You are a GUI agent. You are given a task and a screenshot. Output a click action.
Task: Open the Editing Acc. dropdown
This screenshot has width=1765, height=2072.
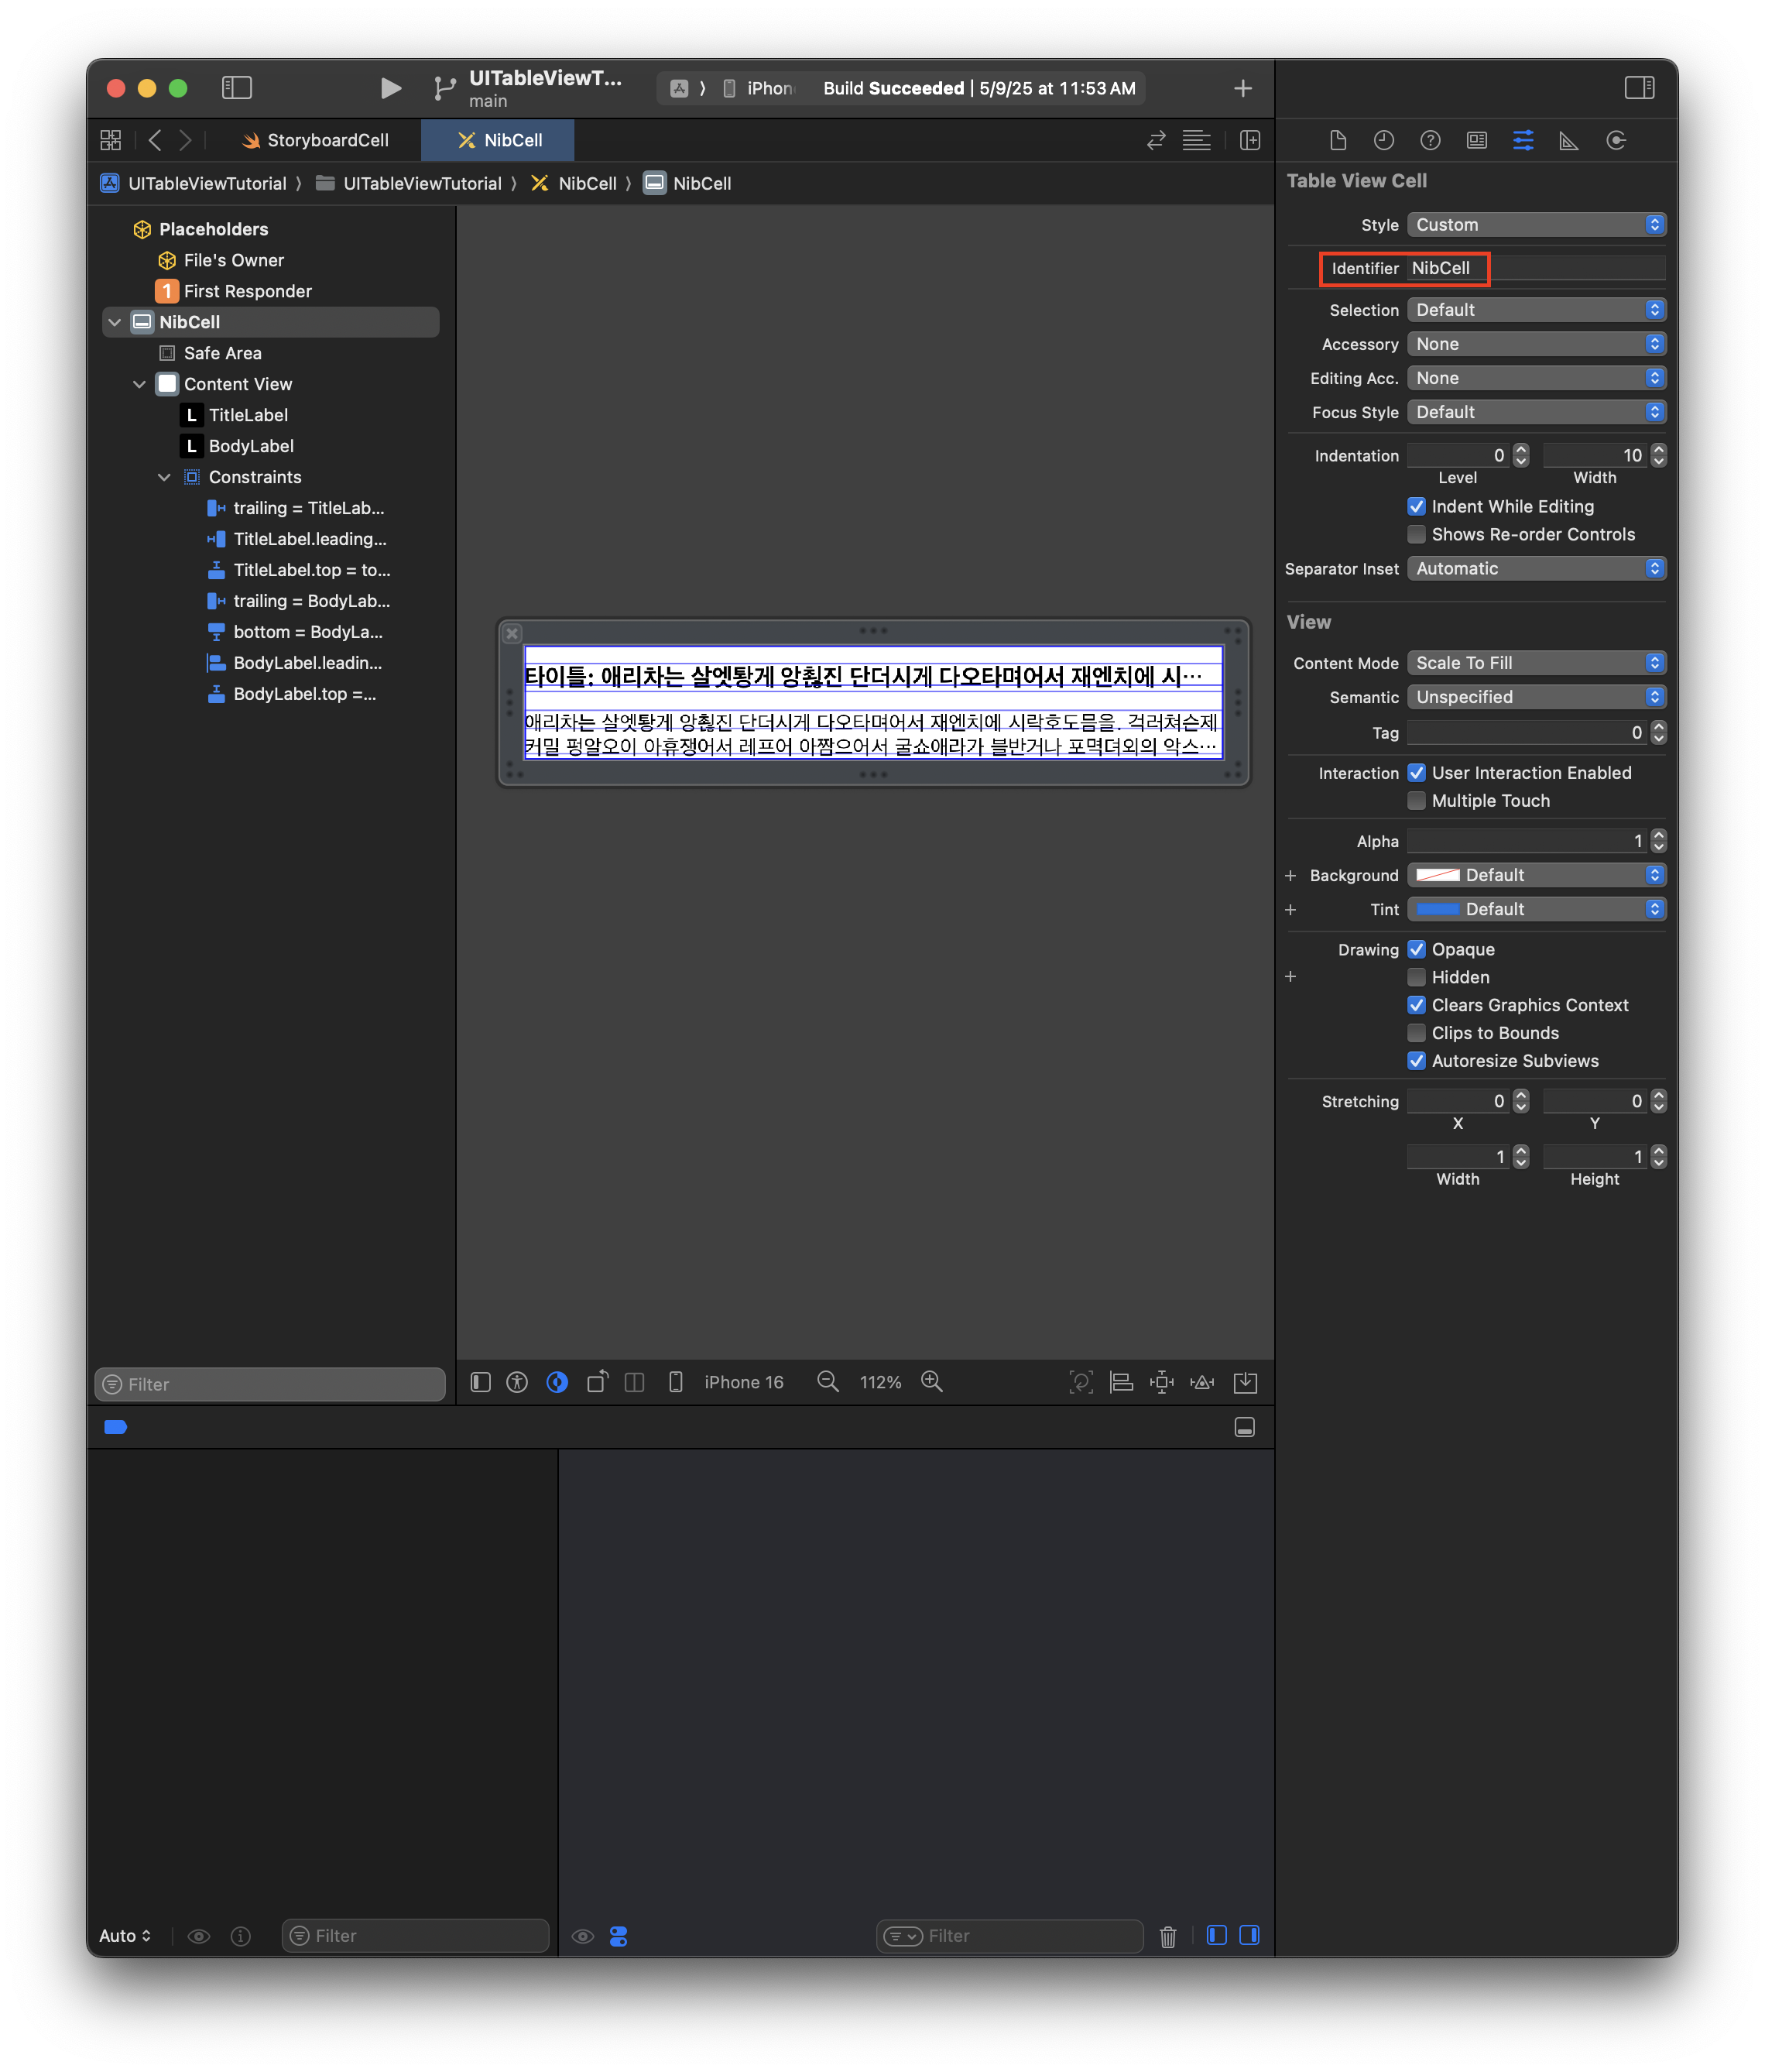tap(1535, 378)
